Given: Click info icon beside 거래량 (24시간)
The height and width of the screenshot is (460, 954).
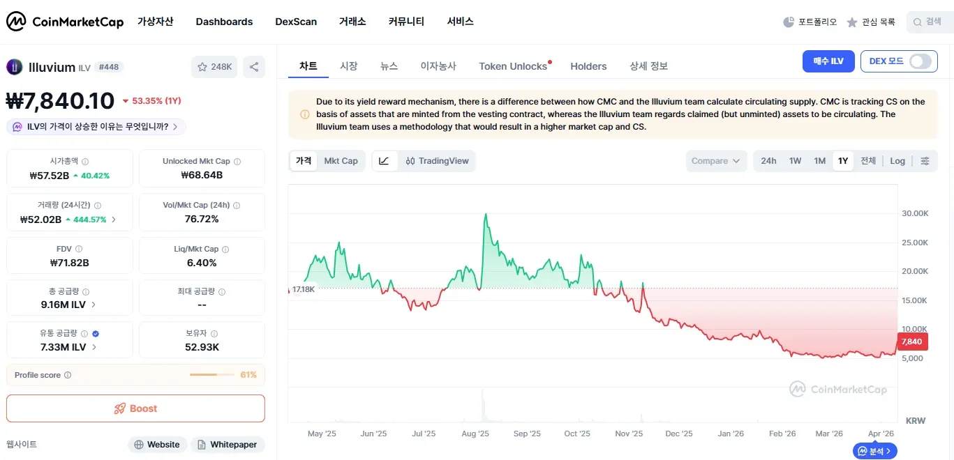Looking at the screenshot, I should [97, 206].
